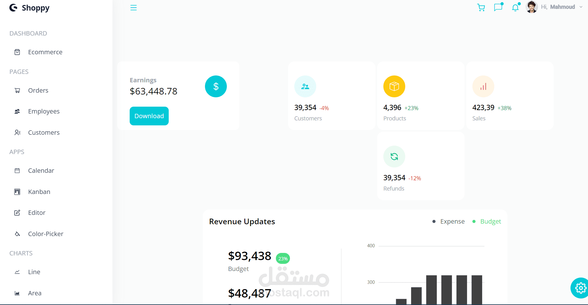588x305 pixels.
Task: Click the Download earnings button
Action: coord(149,116)
